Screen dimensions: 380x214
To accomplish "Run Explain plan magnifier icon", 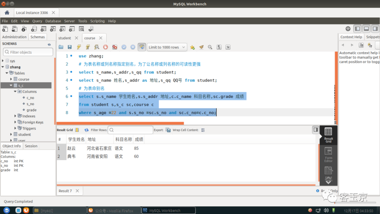I will coord(97,47).
